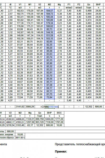Screen dimensions: 105x158
Task: Select the Mg value -1207,68
Action: coord(30,122)
